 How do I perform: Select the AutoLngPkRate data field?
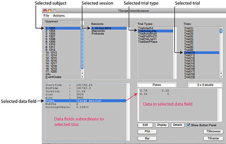click(x=86, y=107)
